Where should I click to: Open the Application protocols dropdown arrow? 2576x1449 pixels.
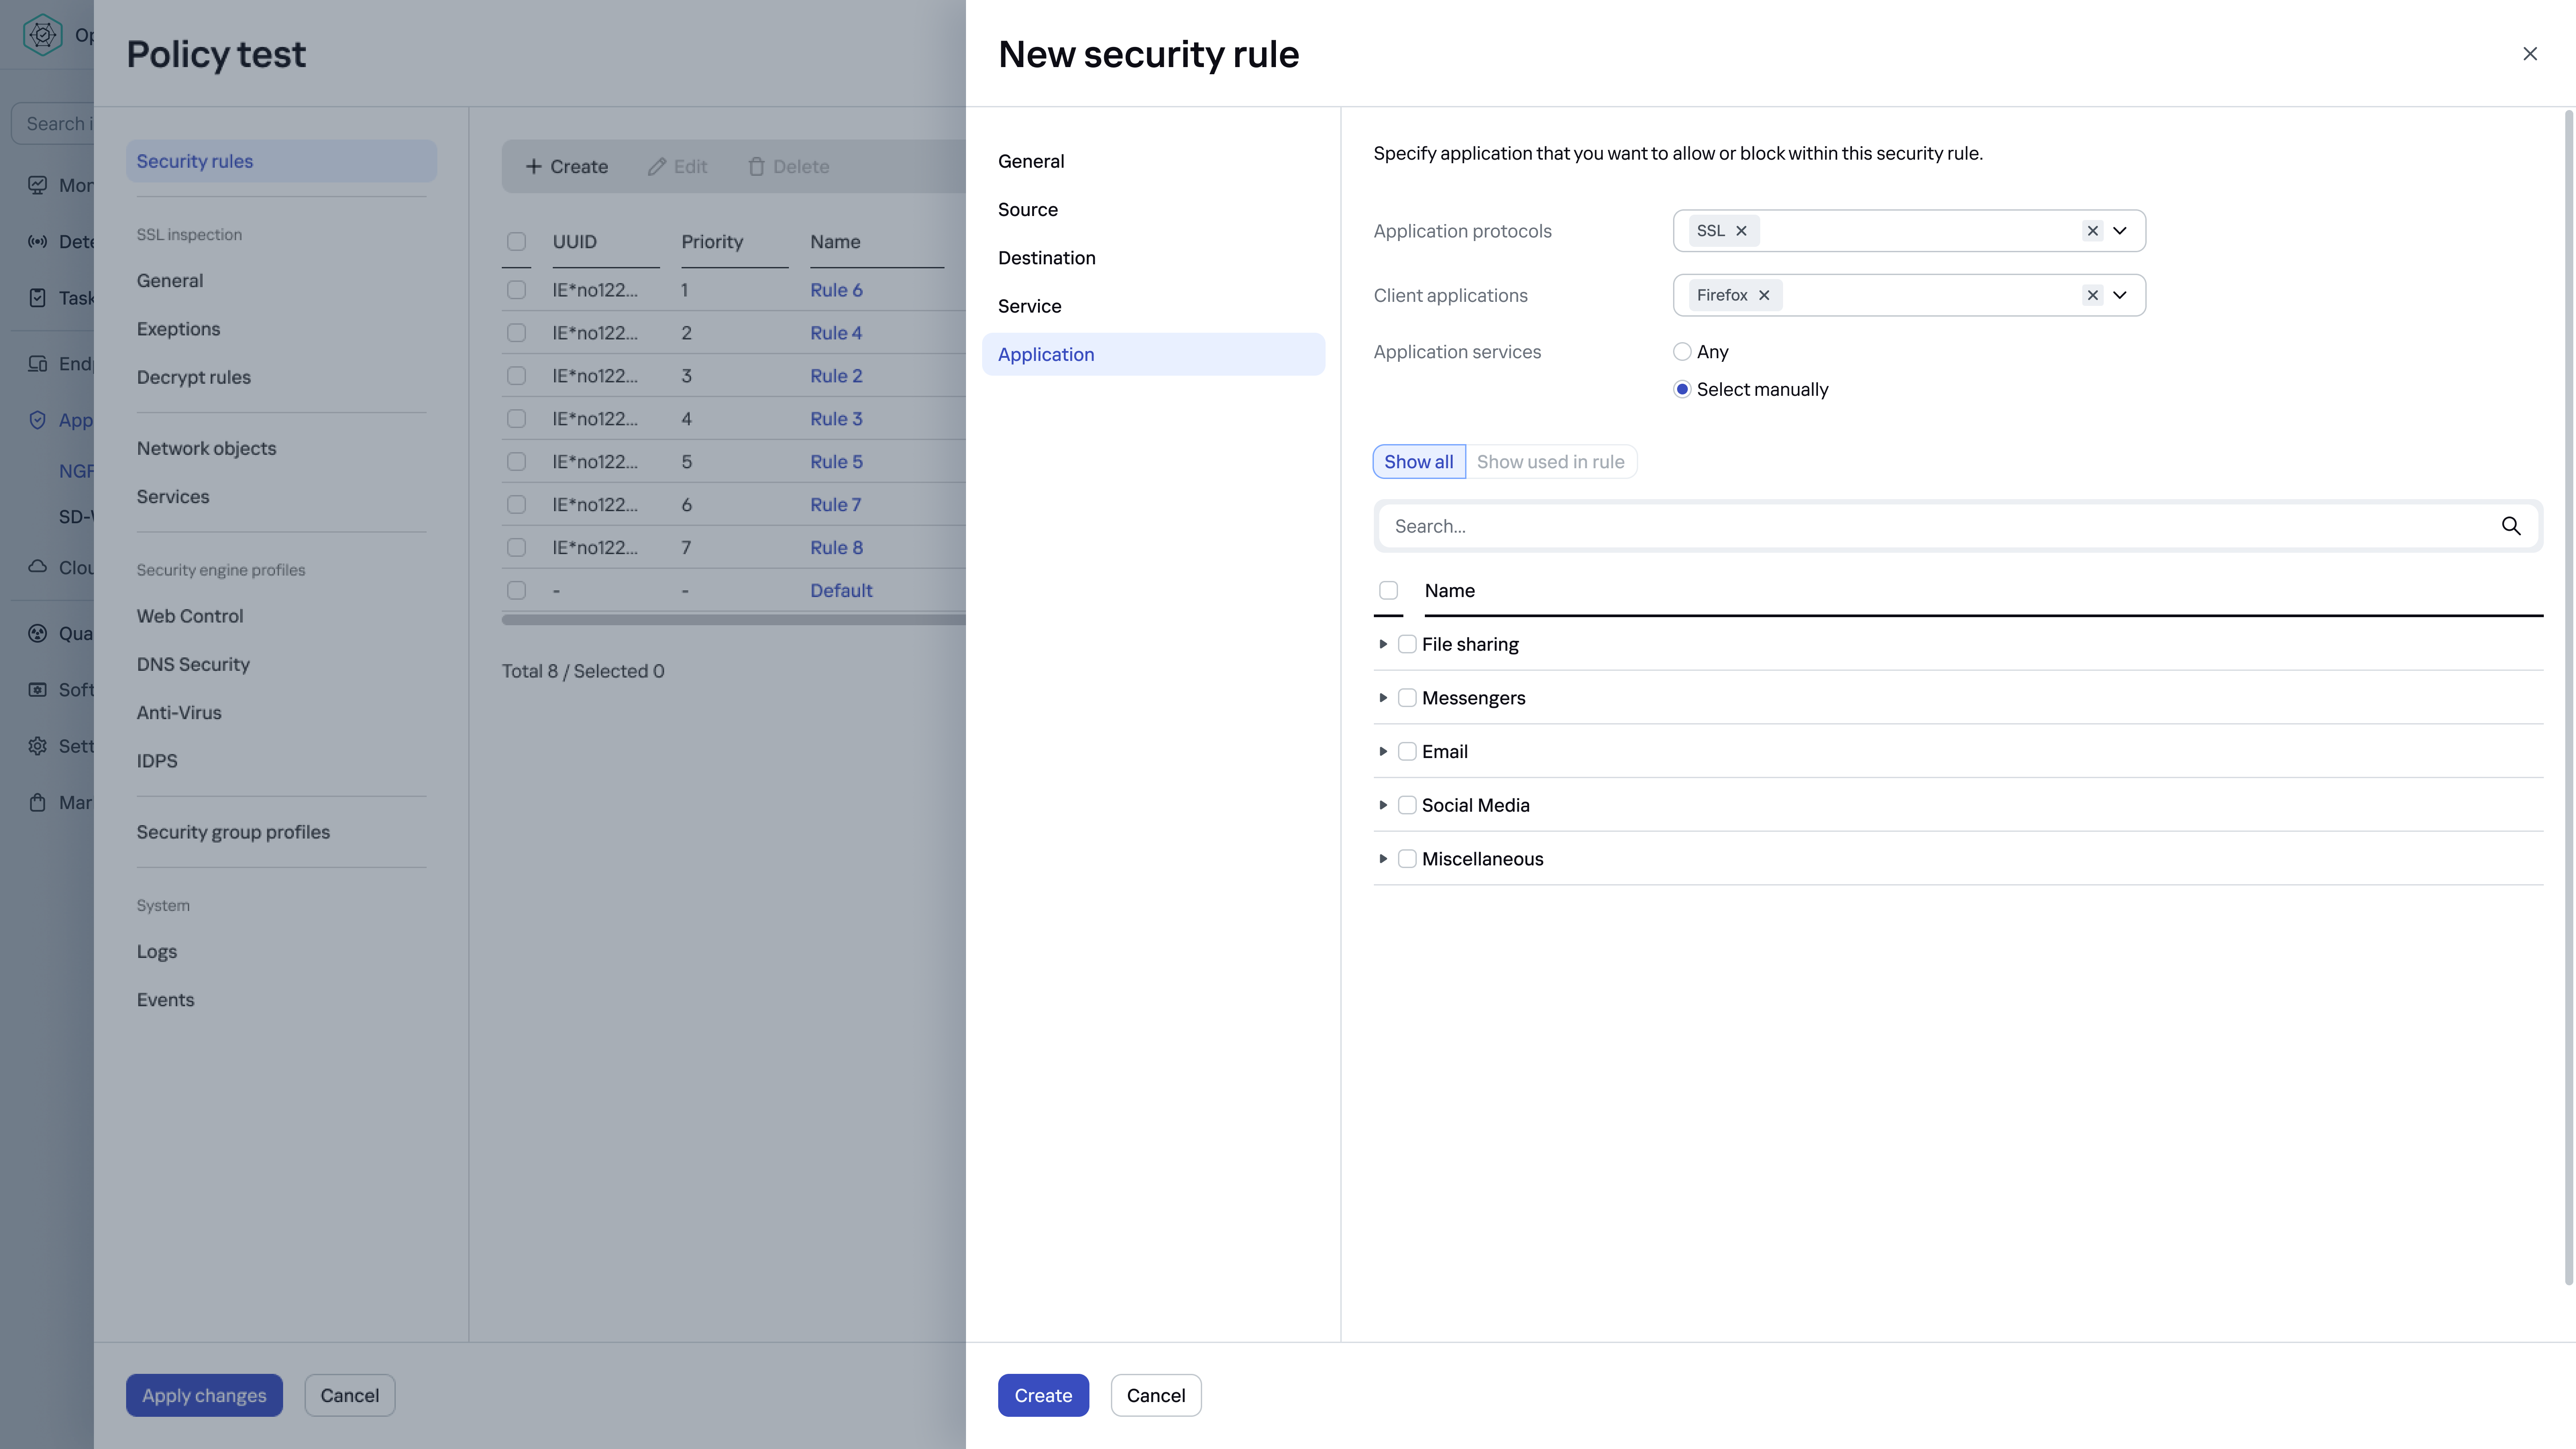click(2120, 231)
